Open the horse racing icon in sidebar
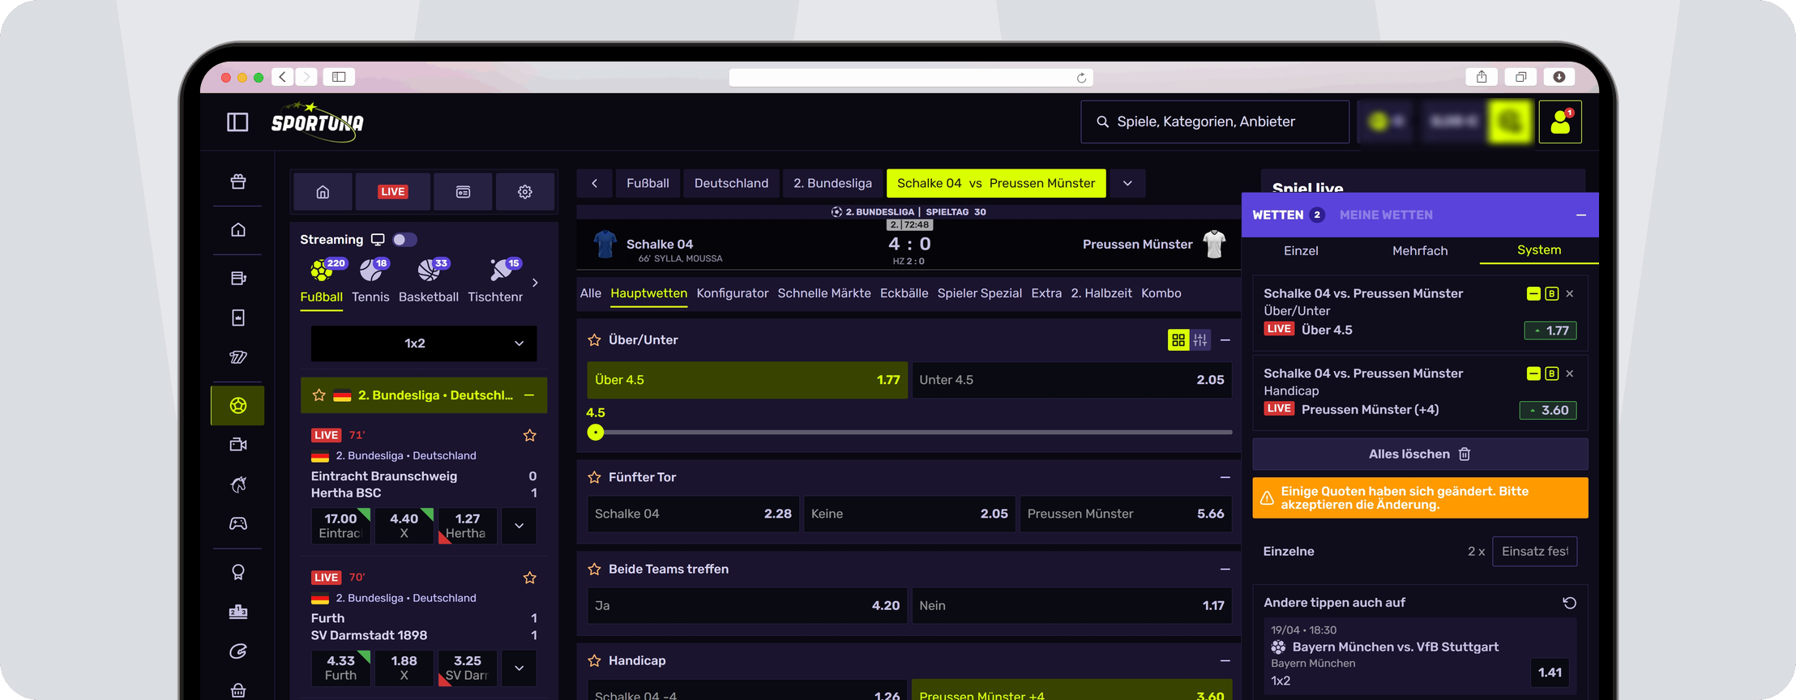 click(x=238, y=484)
